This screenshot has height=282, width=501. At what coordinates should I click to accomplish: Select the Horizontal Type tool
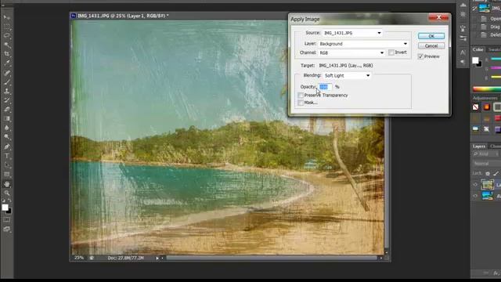point(7,156)
